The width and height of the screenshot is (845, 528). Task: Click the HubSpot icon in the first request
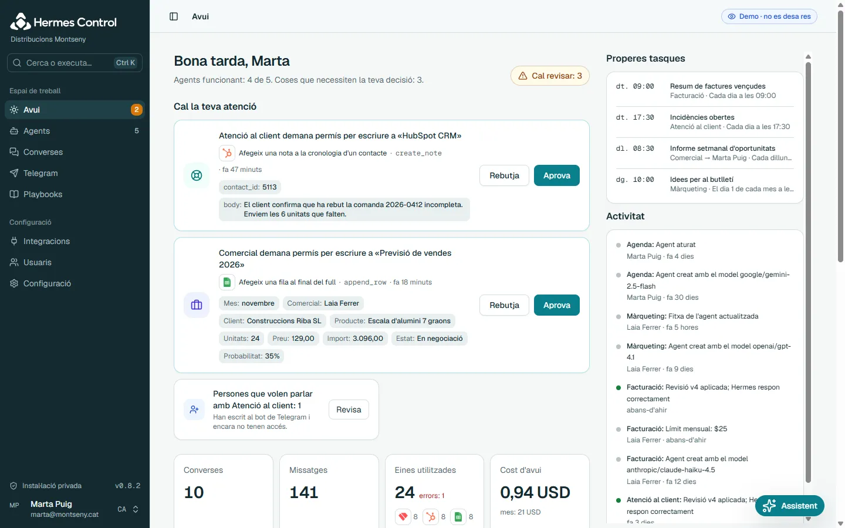tap(227, 153)
